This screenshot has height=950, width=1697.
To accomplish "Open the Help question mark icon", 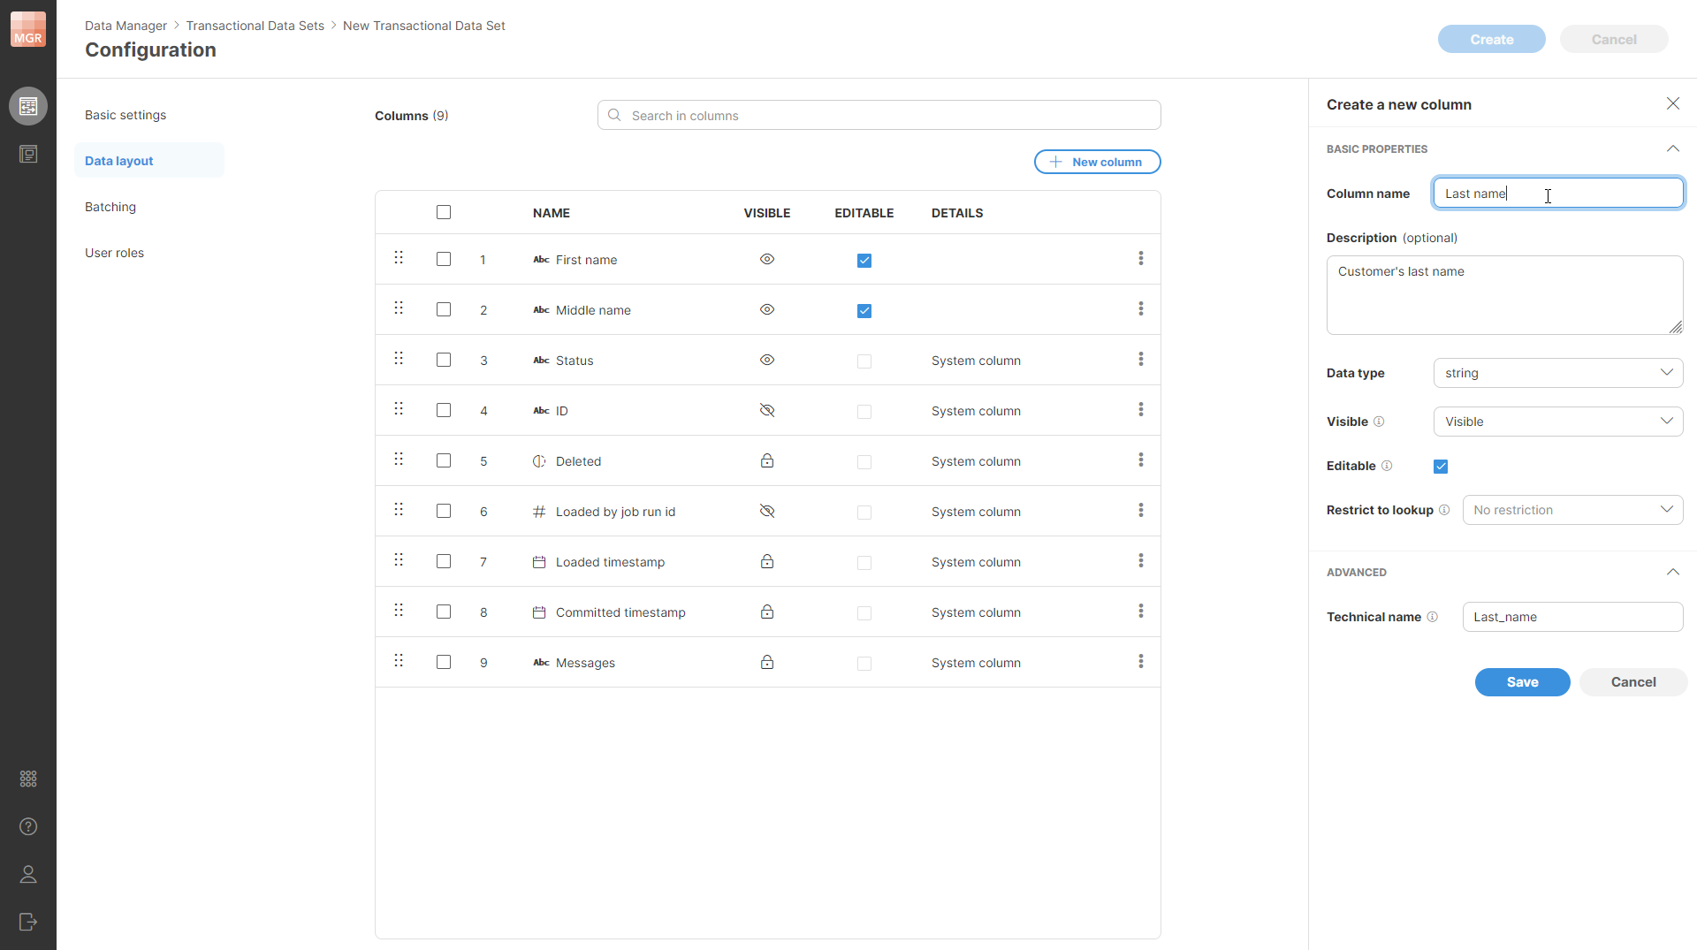I will pos(28,827).
